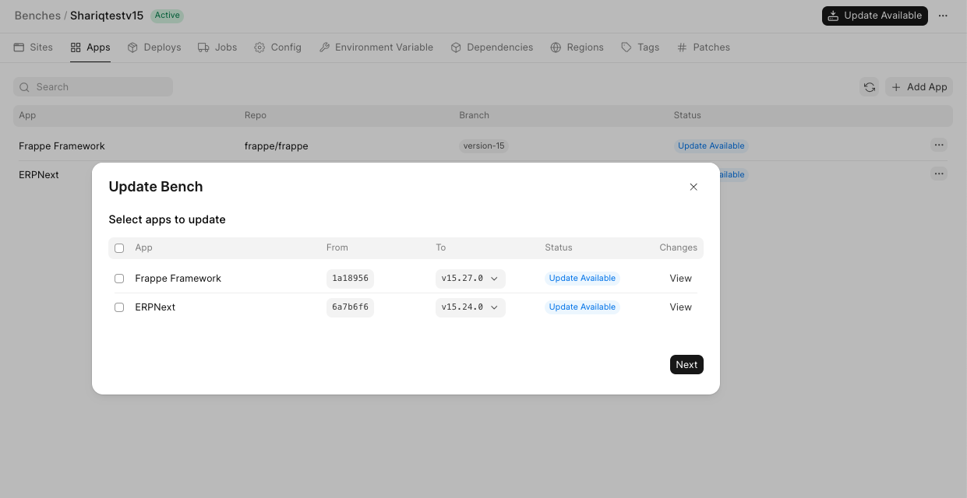Screen dimensions: 967x498
Task: Switch to the Config tab
Action: pos(278,47)
